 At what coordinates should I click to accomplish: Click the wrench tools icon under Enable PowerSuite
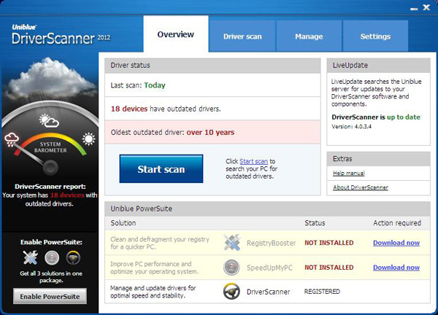31,257
